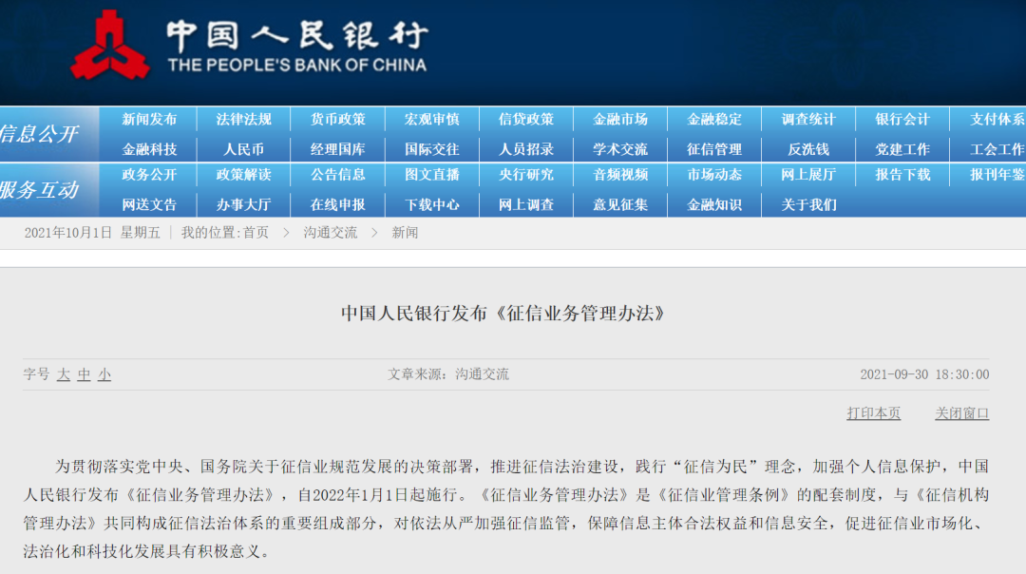The image size is (1026, 574).
Task: Go to 意见征集 section
Action: point(620,205)
